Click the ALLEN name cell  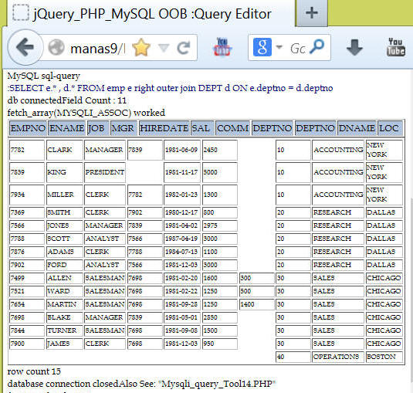pos(65,278)
